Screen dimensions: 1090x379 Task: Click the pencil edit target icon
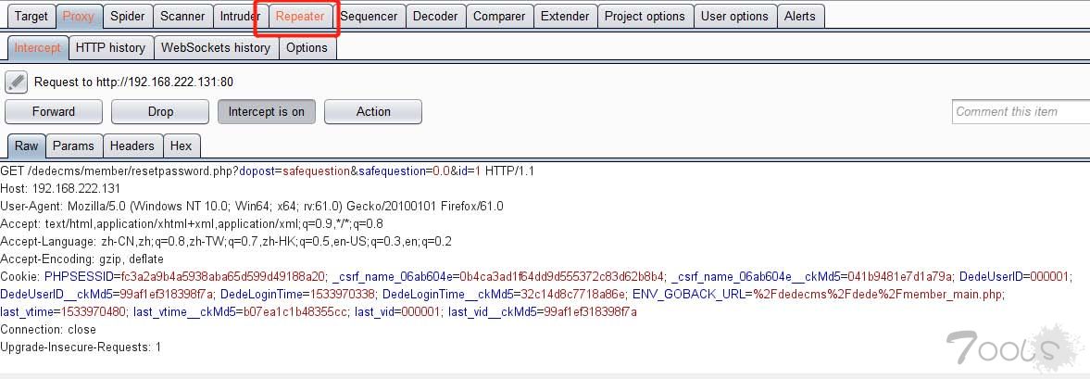[16, 82]
